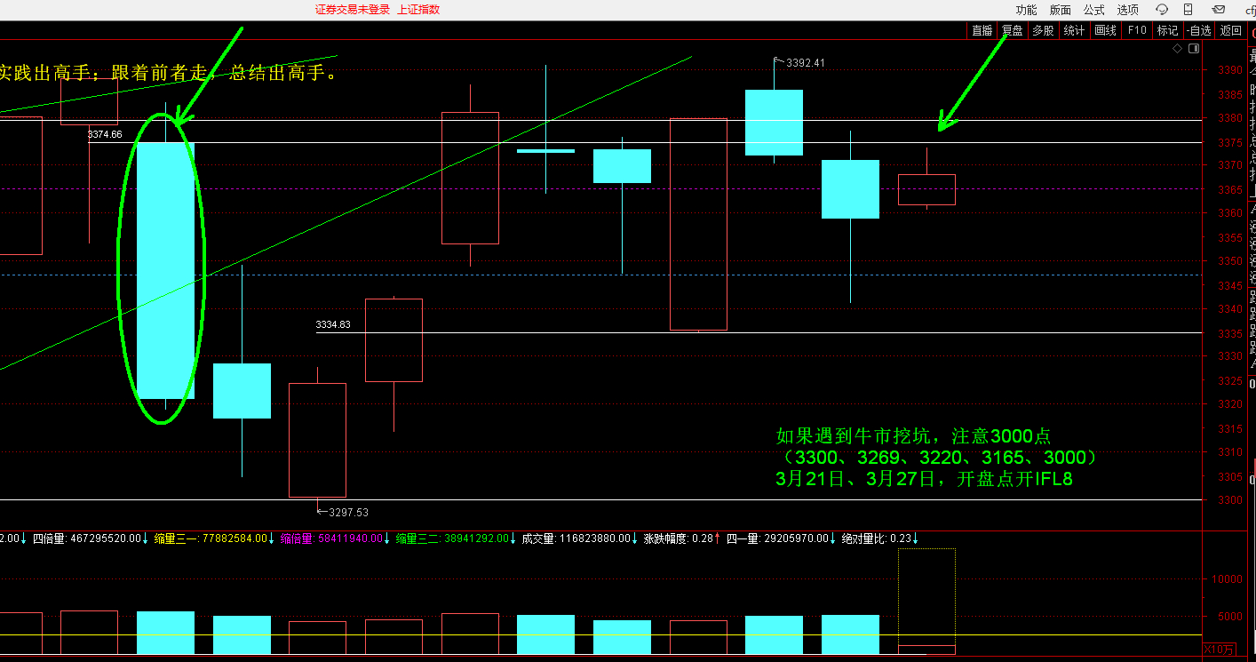Image resolution: width=1256 pixels, height=662 pixels.
Task: Open the 选项 menu
Action: [1127, 10]
